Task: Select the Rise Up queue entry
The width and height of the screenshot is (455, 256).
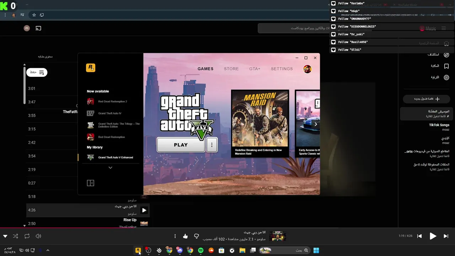Action: [x=88, y=223]
